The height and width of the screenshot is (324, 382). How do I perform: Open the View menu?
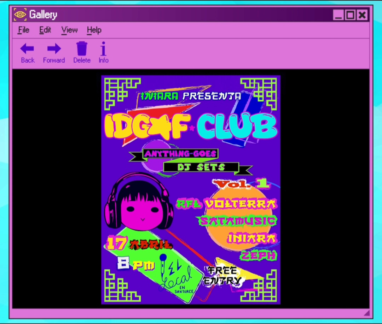click(x=69, y=30)
